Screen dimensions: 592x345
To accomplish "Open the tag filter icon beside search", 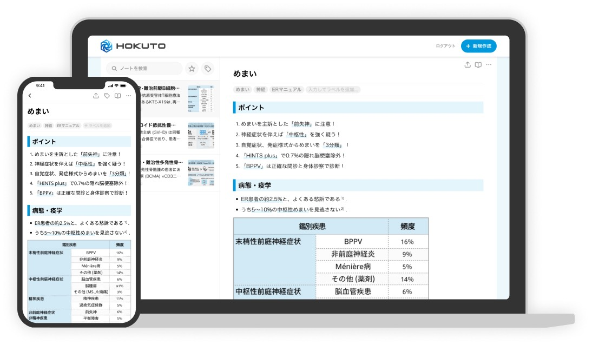I will coord(208,68).
